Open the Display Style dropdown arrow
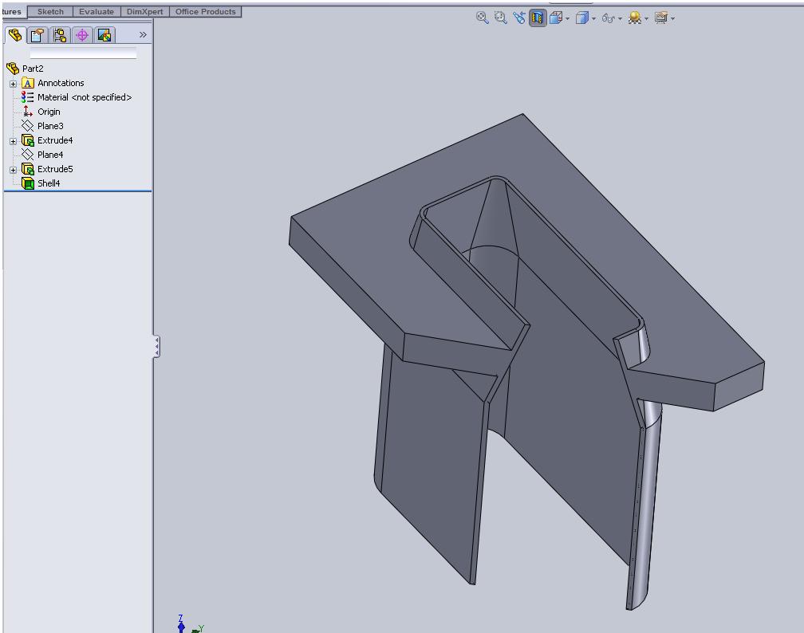 (593, 19)
